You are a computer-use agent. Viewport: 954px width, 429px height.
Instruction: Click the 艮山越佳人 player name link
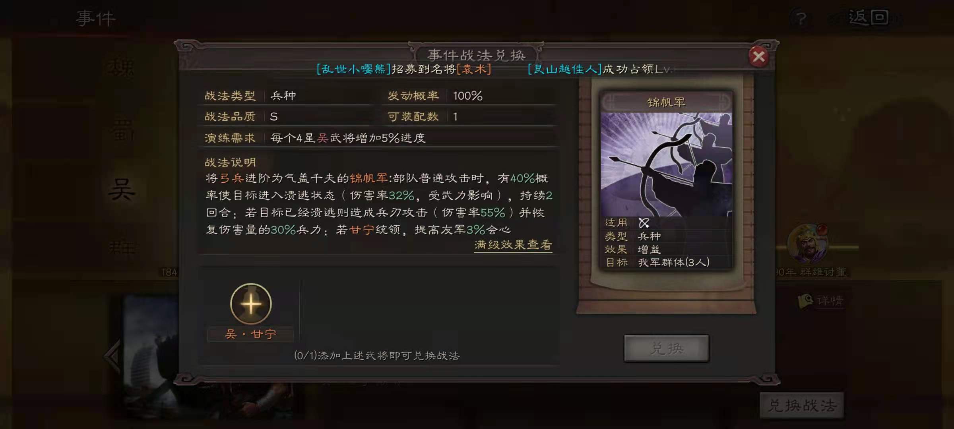[x=565, y=69]
